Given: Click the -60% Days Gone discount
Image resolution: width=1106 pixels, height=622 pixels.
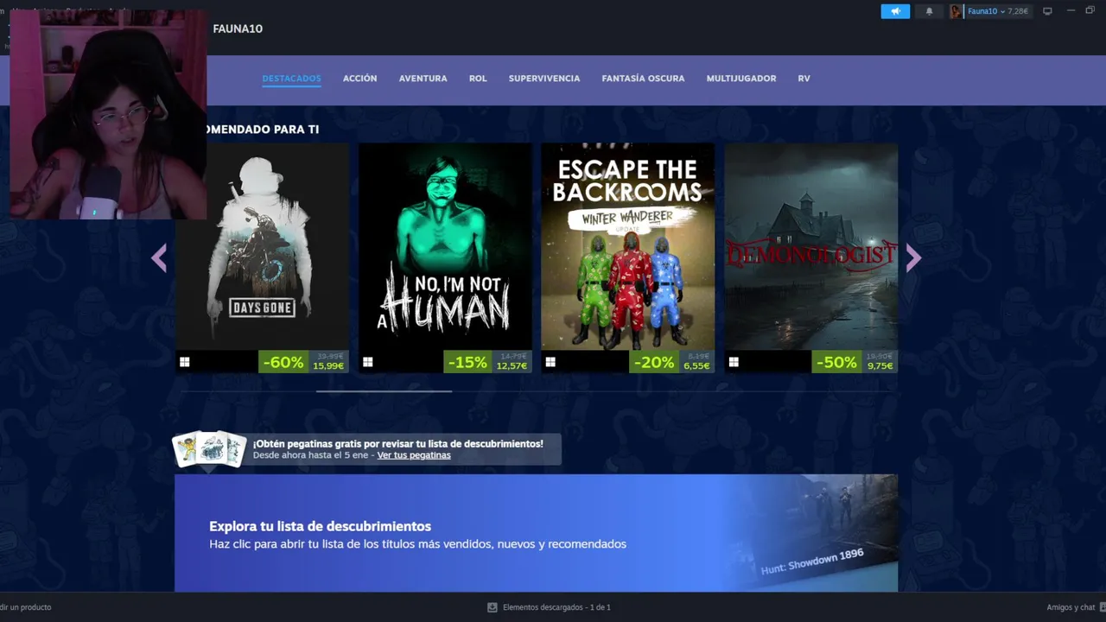Looking at the screenshot, I should coord(283,362).
